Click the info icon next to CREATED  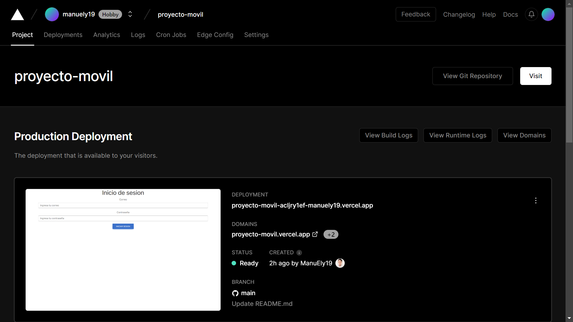tap(299, 253)
